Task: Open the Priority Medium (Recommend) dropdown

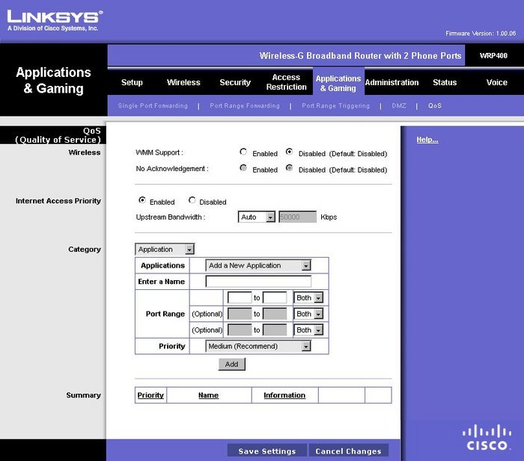Action: (258, 346)
